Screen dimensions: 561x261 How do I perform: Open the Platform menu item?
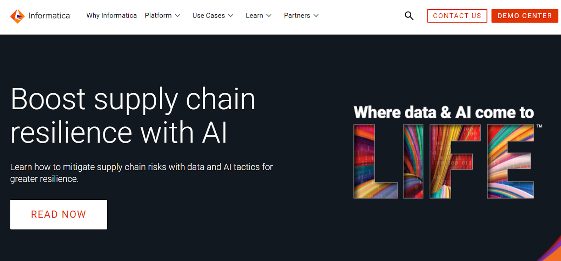[158, 15]
